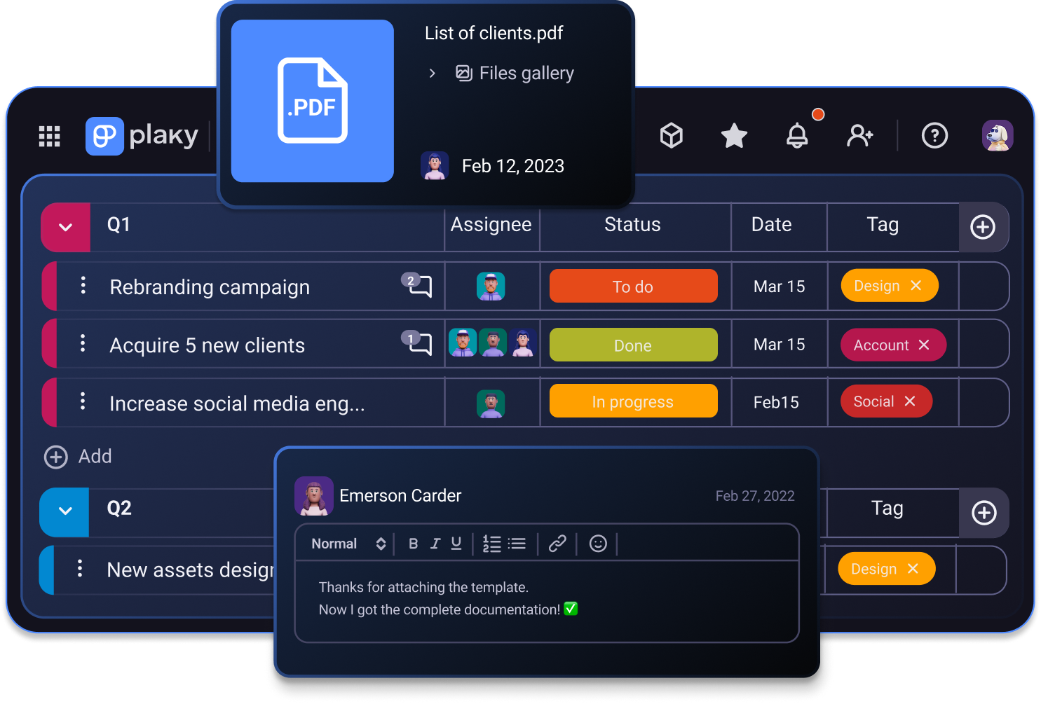Image resolution: width=1041 pixels, height=704 pixels.
Task: Open the help question mark icon
Action: [934, 135]
